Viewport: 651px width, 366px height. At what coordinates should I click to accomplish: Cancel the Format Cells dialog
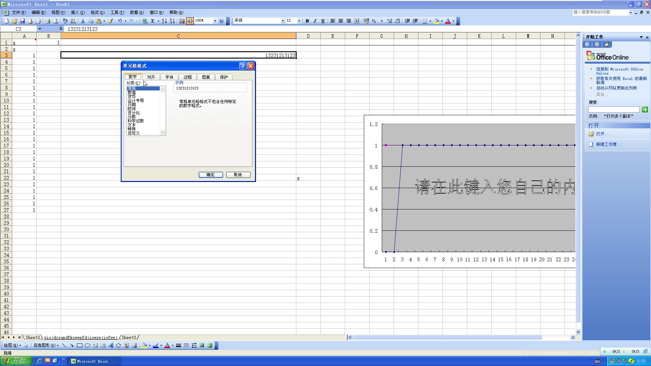[238, 175]
